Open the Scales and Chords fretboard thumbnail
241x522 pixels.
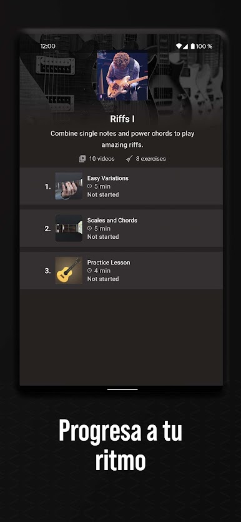click(x=69, y=228)
